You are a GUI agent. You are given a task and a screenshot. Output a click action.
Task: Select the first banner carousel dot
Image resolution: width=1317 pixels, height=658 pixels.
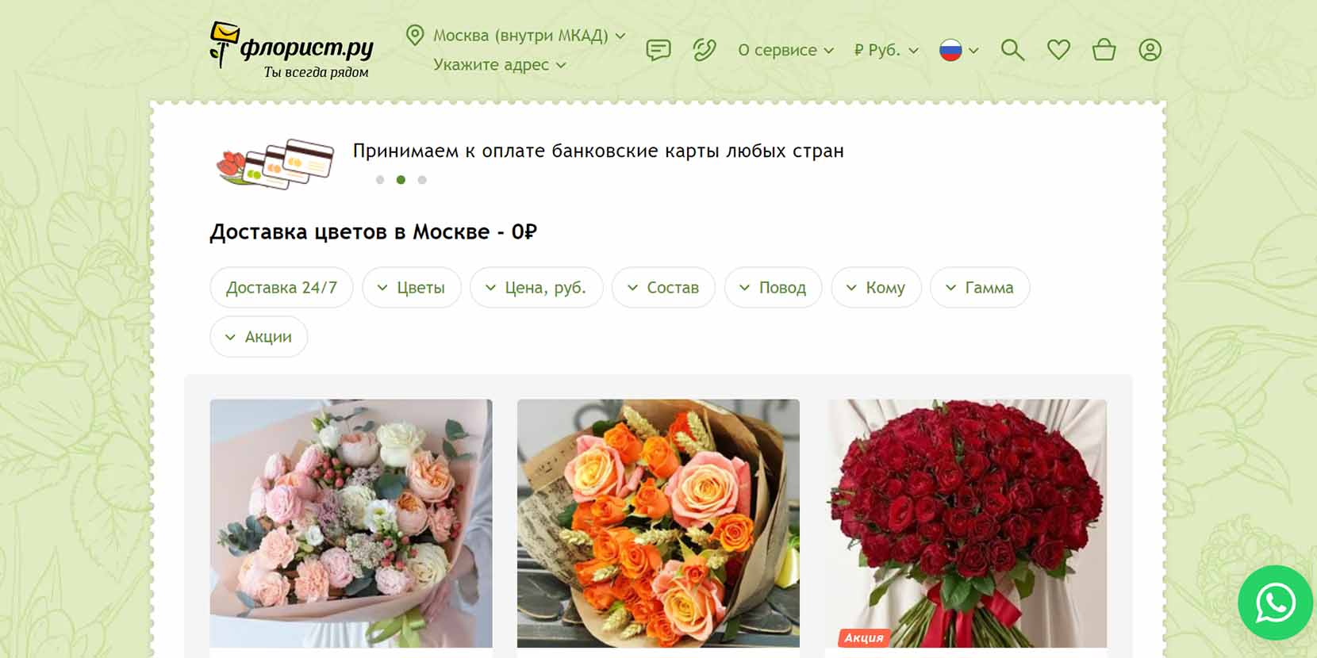click(380, 180)
